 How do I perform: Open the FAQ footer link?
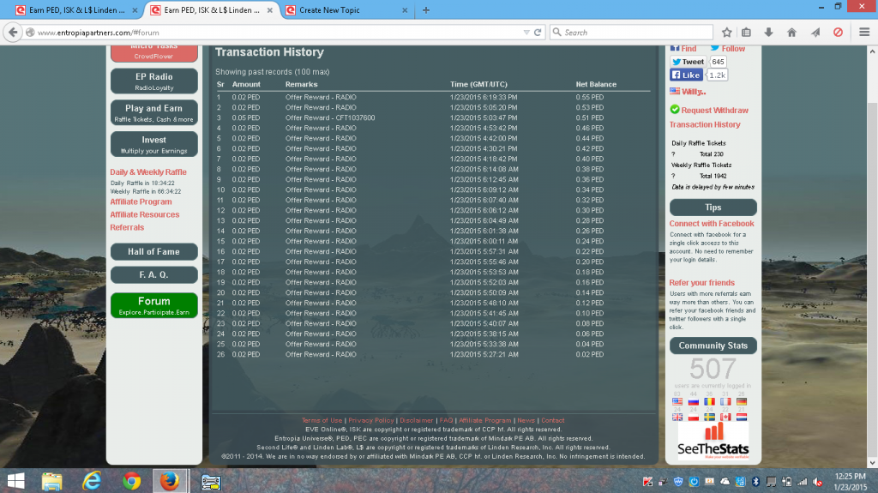(x=446, y=421)
